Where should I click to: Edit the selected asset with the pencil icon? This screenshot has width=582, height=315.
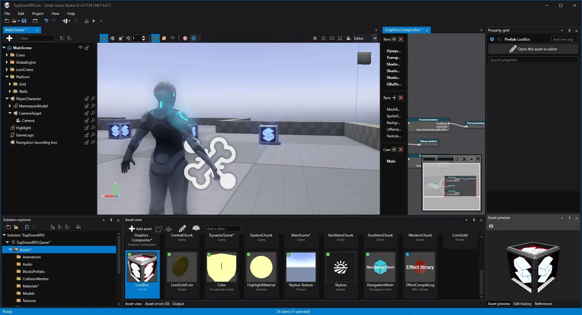click(182, 229)
